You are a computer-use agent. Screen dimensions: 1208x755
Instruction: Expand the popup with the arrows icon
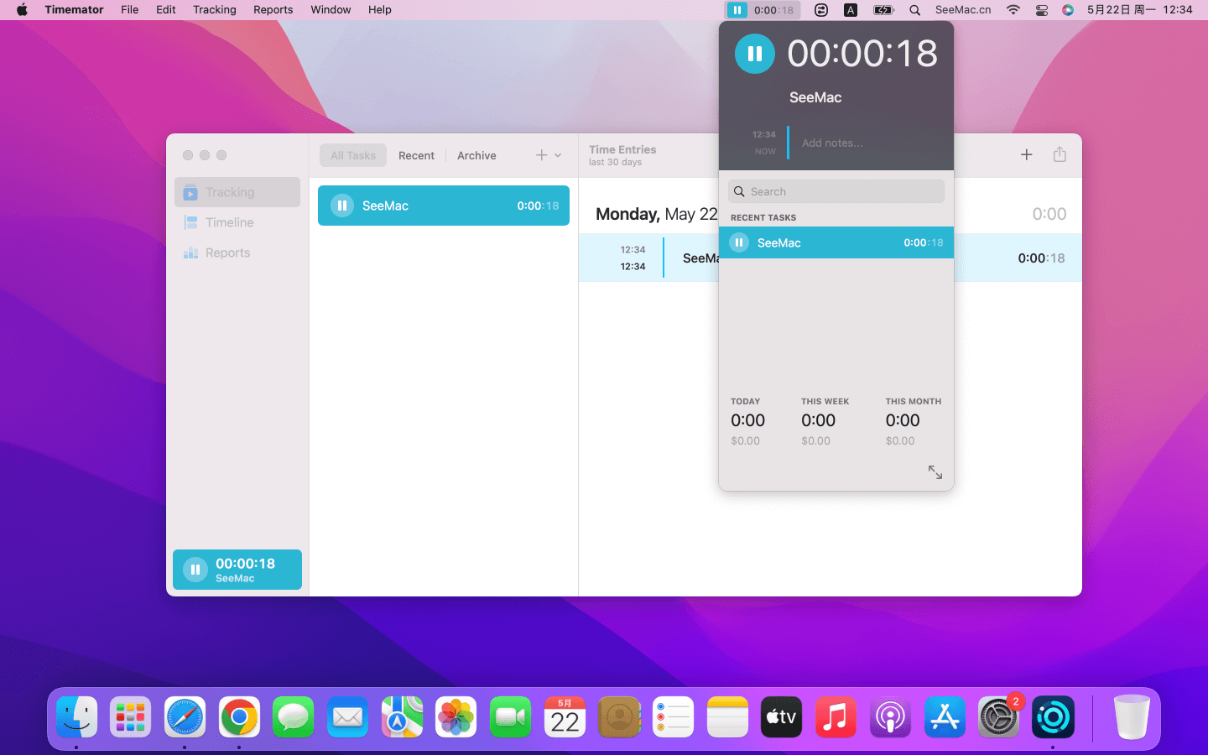tap(935, 472)
